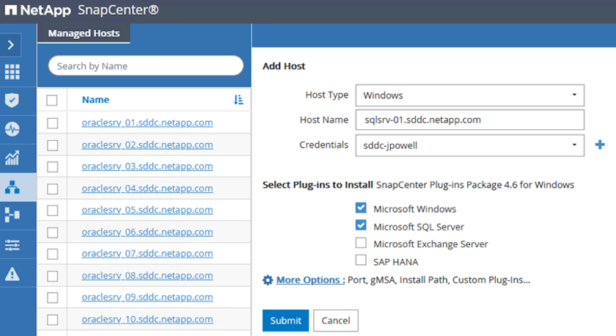Image resolution: width=616 pixels, height=336 pixels.
Task: Open the Alerts warning triangle icon
Action: point(12,273)
